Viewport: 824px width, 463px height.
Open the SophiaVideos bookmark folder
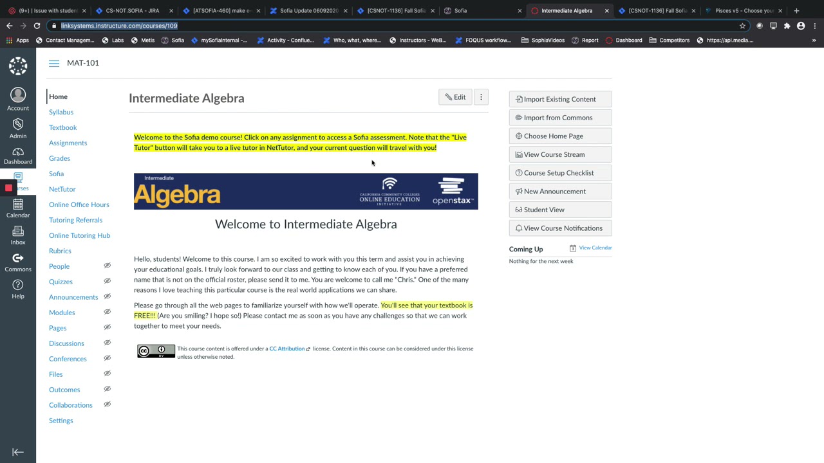pyautogui.click(x=543, y=40)
